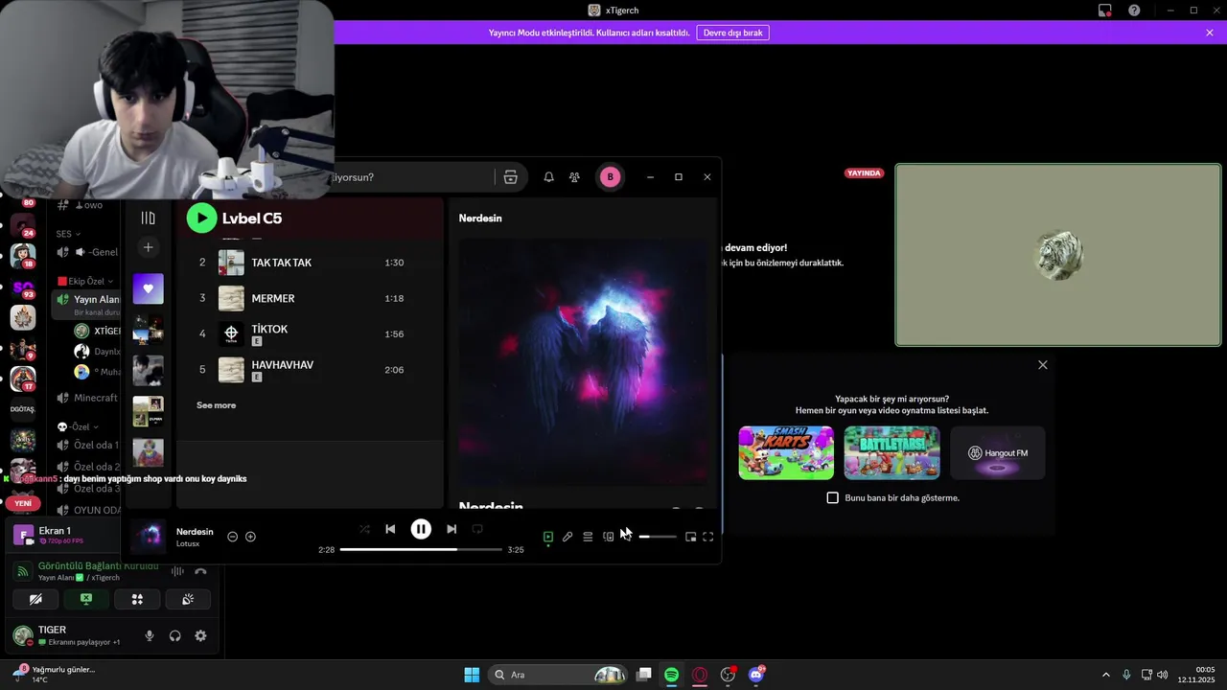
Task: Disconnect from the Discord voice call
Action: click(x=200, y=571)
